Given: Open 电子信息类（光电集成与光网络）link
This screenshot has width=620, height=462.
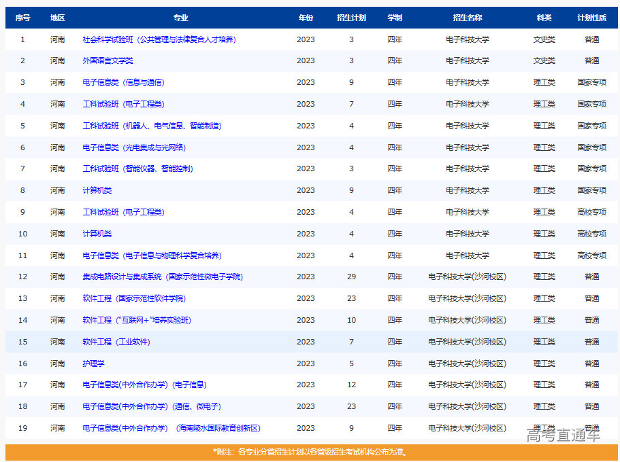Looking at the screenshot, I should coord(134,147).
